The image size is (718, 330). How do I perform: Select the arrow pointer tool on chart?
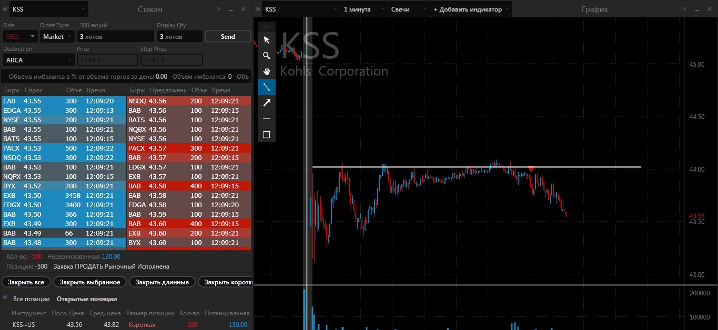(x=267, y=40)
